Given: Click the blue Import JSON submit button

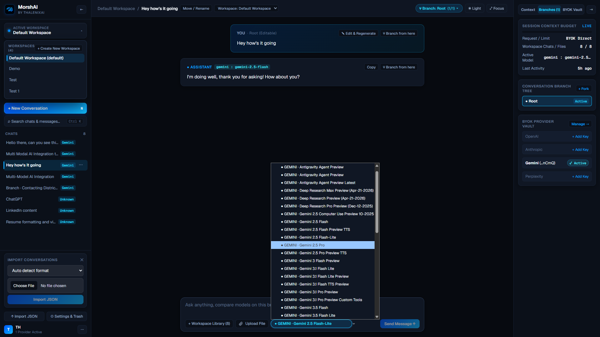Looking at the screenshot, I should point(45,300).
